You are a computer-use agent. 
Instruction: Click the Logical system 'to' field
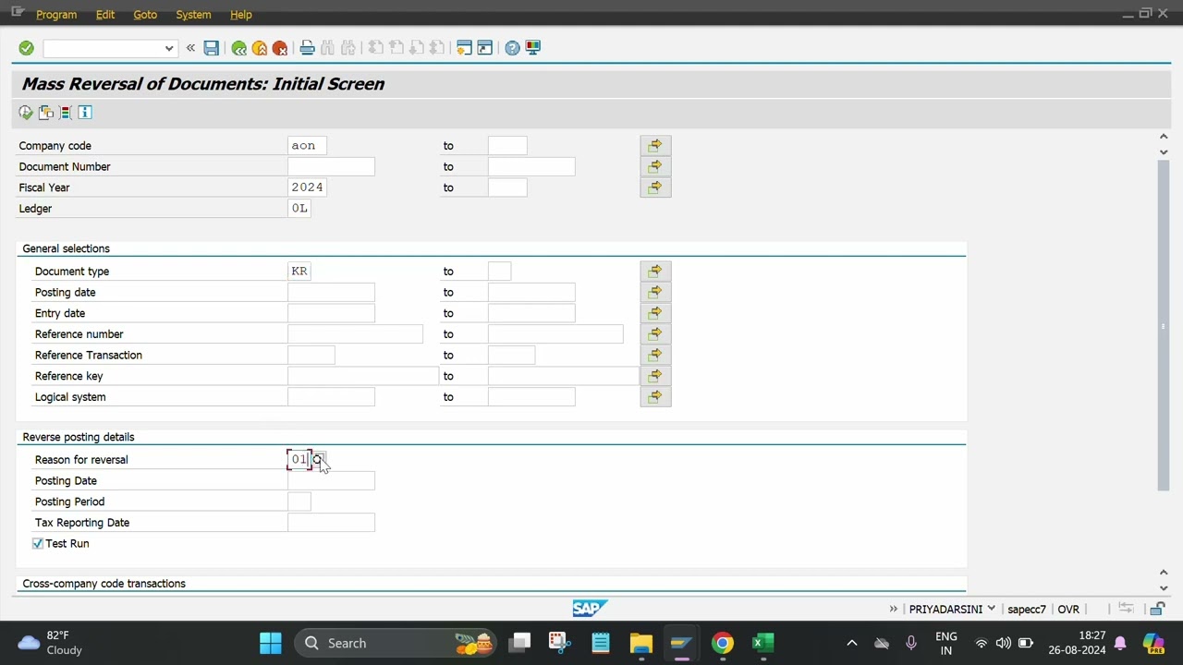[x=531, y=397]
